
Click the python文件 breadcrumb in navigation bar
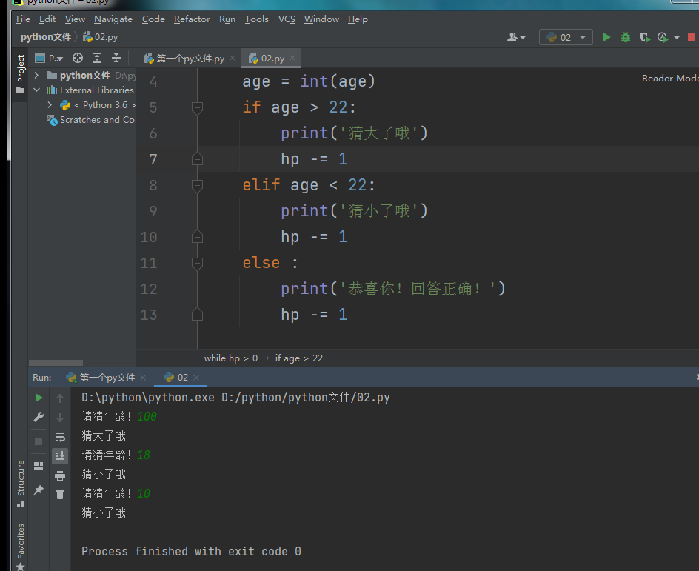coord(45,37)
